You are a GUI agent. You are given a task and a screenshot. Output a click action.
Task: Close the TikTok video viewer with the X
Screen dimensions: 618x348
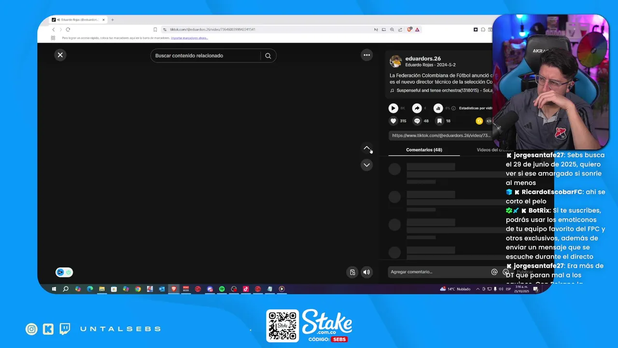click(x=60, y=55)
